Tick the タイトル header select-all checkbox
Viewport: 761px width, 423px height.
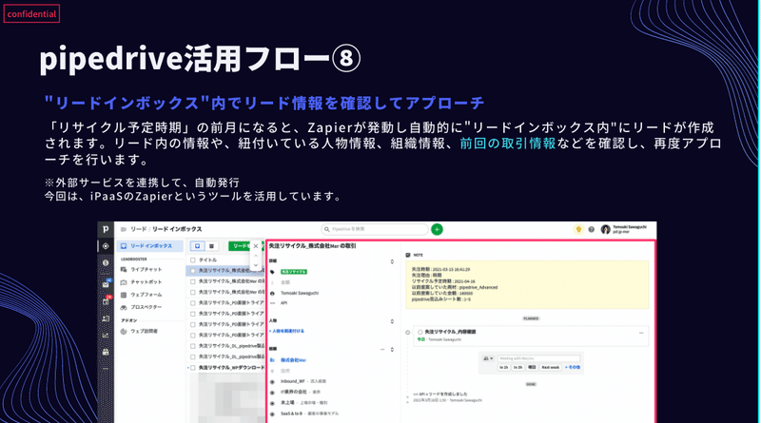click(x=193, y=260)
